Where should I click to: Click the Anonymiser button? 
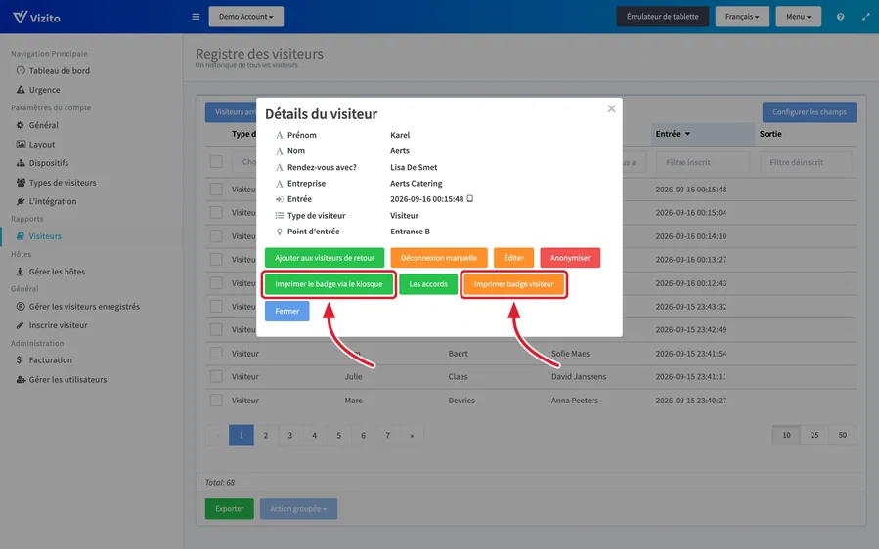pyautogui.click(x=570, y=258)
